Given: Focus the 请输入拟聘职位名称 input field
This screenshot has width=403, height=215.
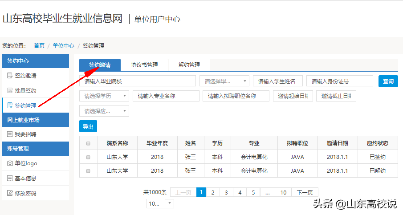Looking at the screenshot, I should point(236,96).
